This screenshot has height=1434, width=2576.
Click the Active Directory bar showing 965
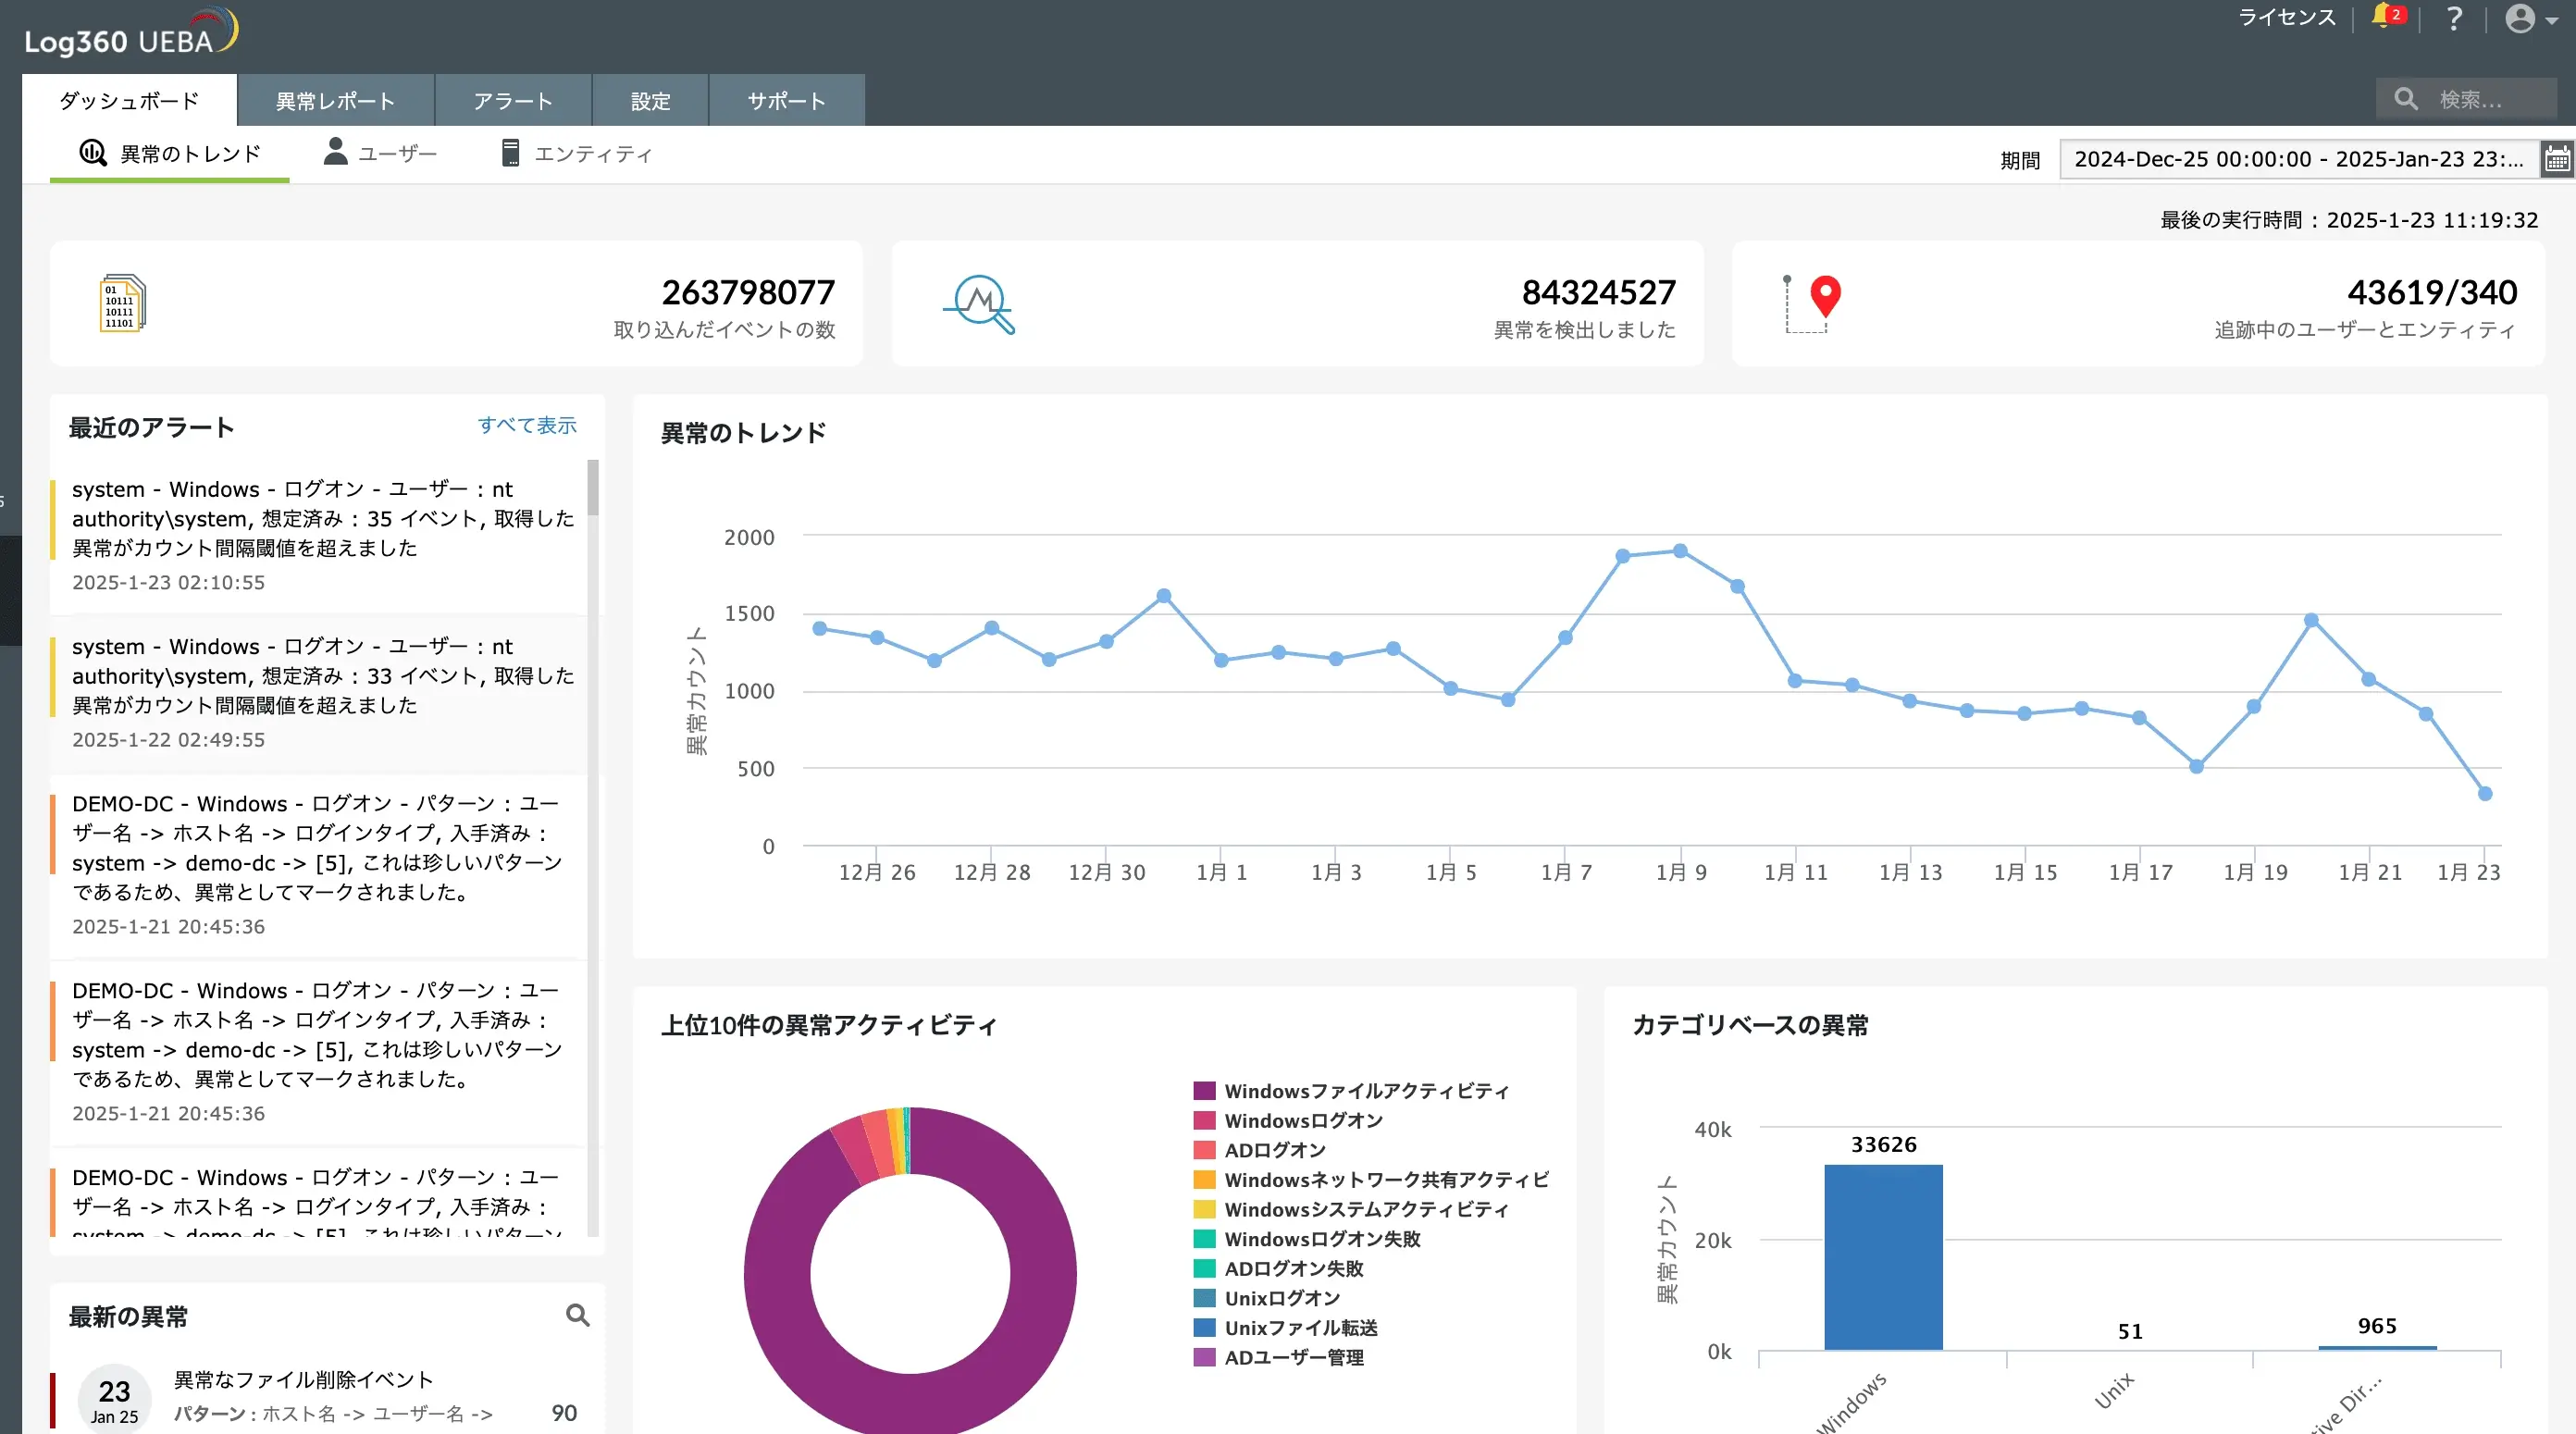(x=2377, y=1348)
